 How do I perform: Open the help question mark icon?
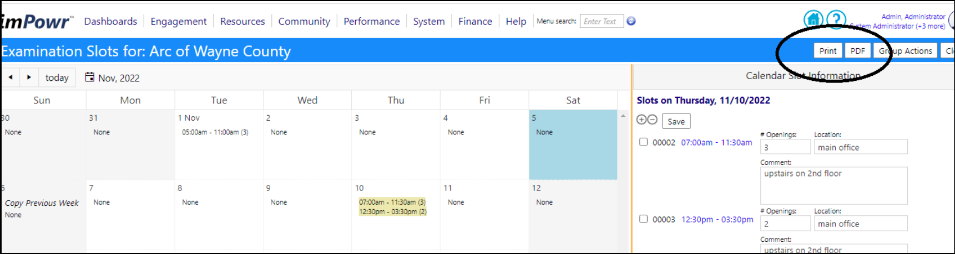pyautogui.click(x=836, y=20)
